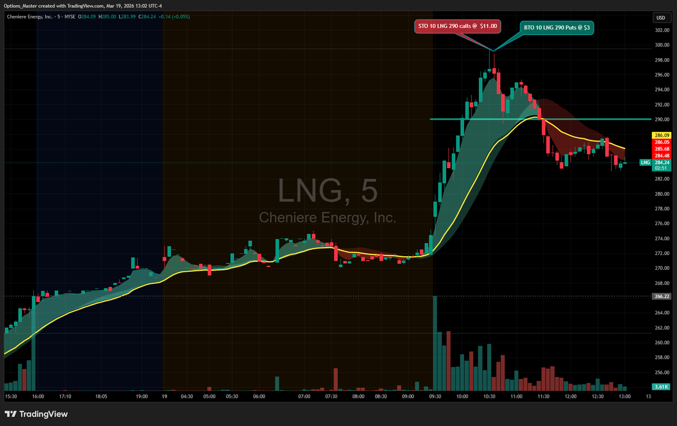Click the 04:30 time axis label
677x426 pixels.
click(x=186, y=396)
